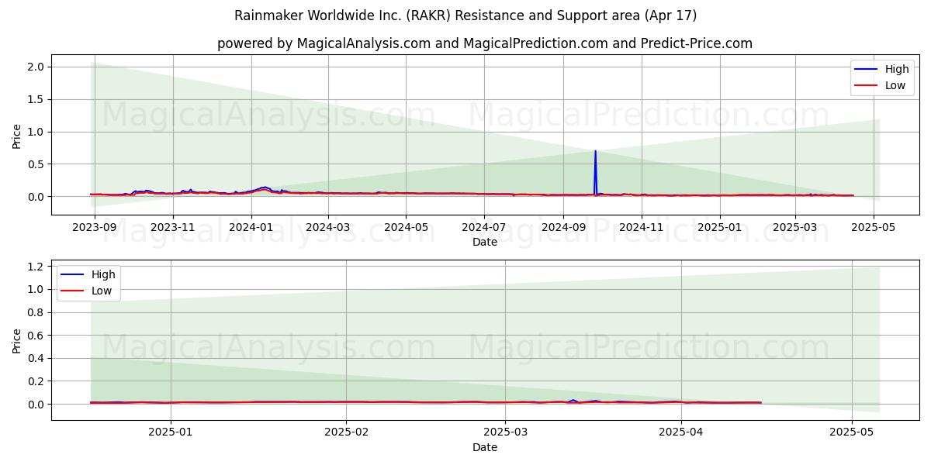Click the '2025-05' tick on the top chart
Screen dimensions: 931x465
pos(874,227)
